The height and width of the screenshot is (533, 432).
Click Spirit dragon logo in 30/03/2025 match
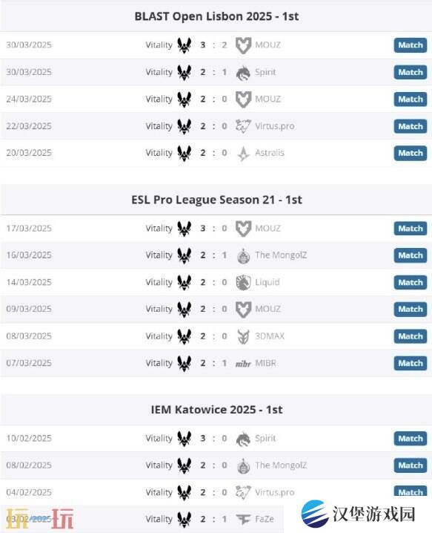click(243, 73)
